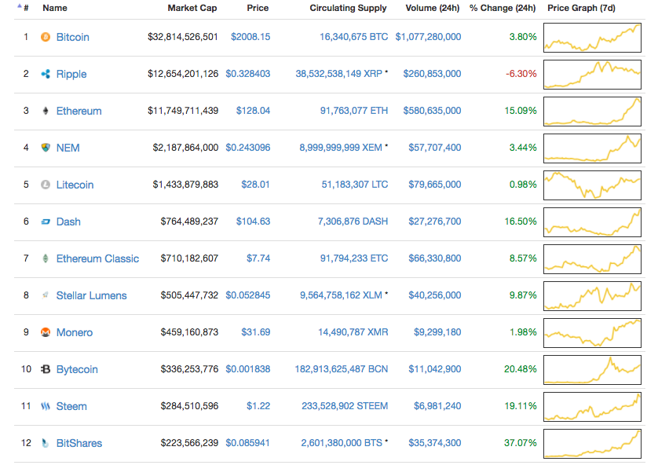Click the BitShares logo icon
The image size is (669, 465).
[46, 443]
